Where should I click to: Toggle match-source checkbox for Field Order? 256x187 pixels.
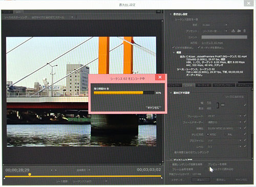(x=245, y=122)
